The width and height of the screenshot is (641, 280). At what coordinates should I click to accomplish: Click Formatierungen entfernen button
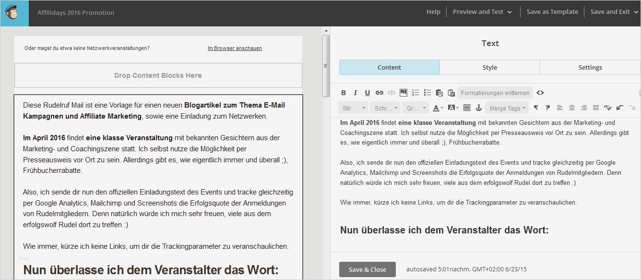click(495, 93)
